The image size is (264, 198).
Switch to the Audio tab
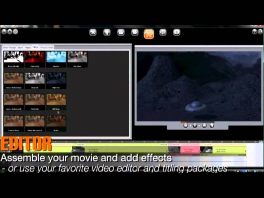click(20, 48)
